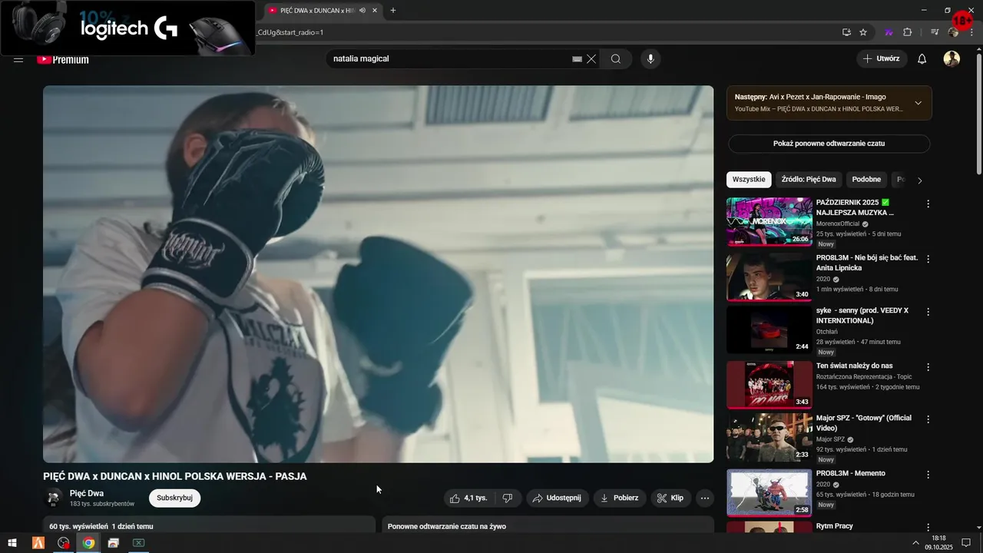Viewport: 983px width, 553px height.
Task: Open the Nie bój się bać thumbnail
Action: coord(769,277)
